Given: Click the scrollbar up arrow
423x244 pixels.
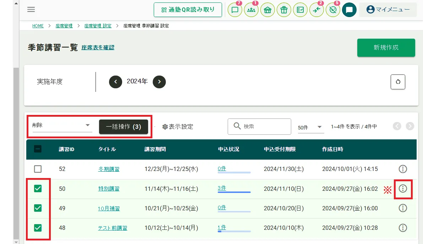Looking at the screenshot, I should [16, 3].
